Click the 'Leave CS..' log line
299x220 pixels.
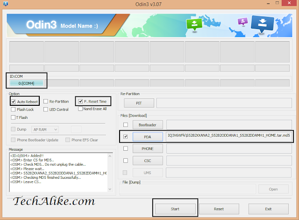pos(26,182)
